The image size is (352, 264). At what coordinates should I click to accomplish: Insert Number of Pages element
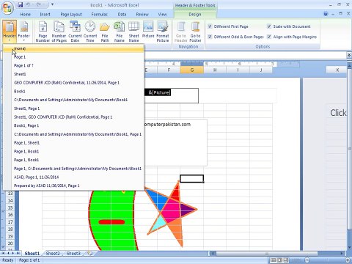point(59,32)
